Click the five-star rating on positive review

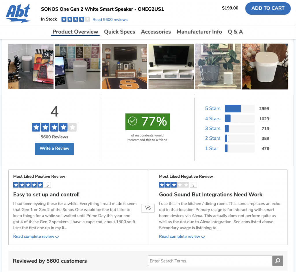click(x=28, y=185)
